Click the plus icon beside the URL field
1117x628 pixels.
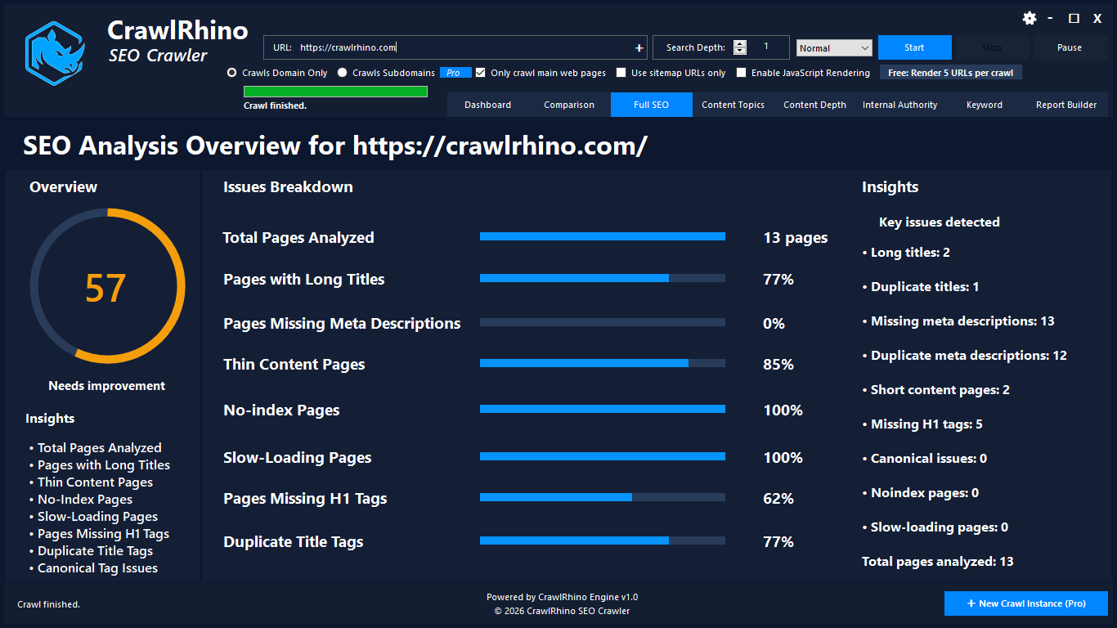638,47
